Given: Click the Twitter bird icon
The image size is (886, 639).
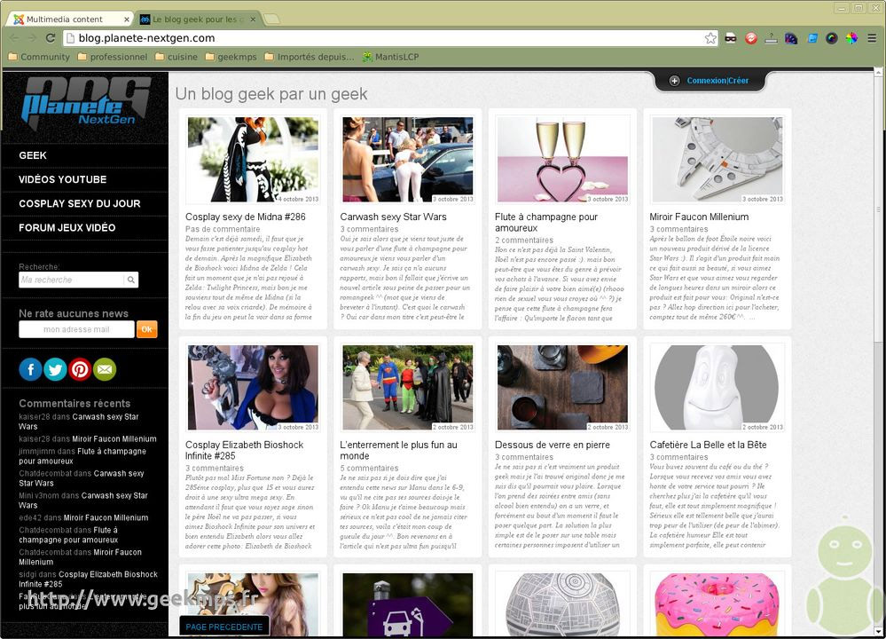Looking at the screenshot, I should (55, 369).
